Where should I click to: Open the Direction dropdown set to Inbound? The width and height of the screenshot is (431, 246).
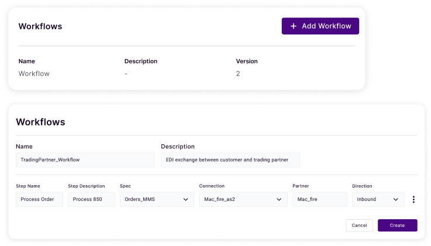378,199
